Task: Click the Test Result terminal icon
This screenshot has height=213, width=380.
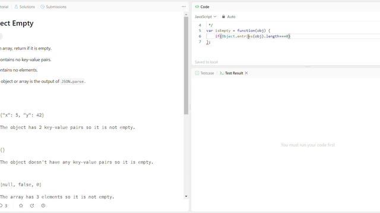Action: point(221,73)
